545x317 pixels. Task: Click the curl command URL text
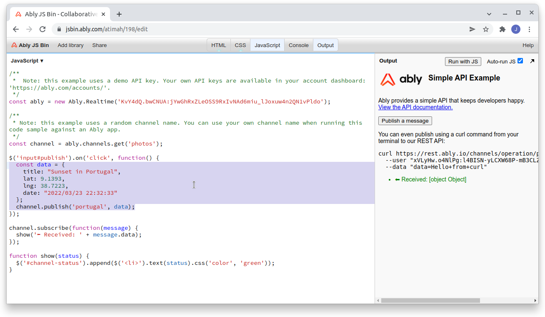point(467,153)
